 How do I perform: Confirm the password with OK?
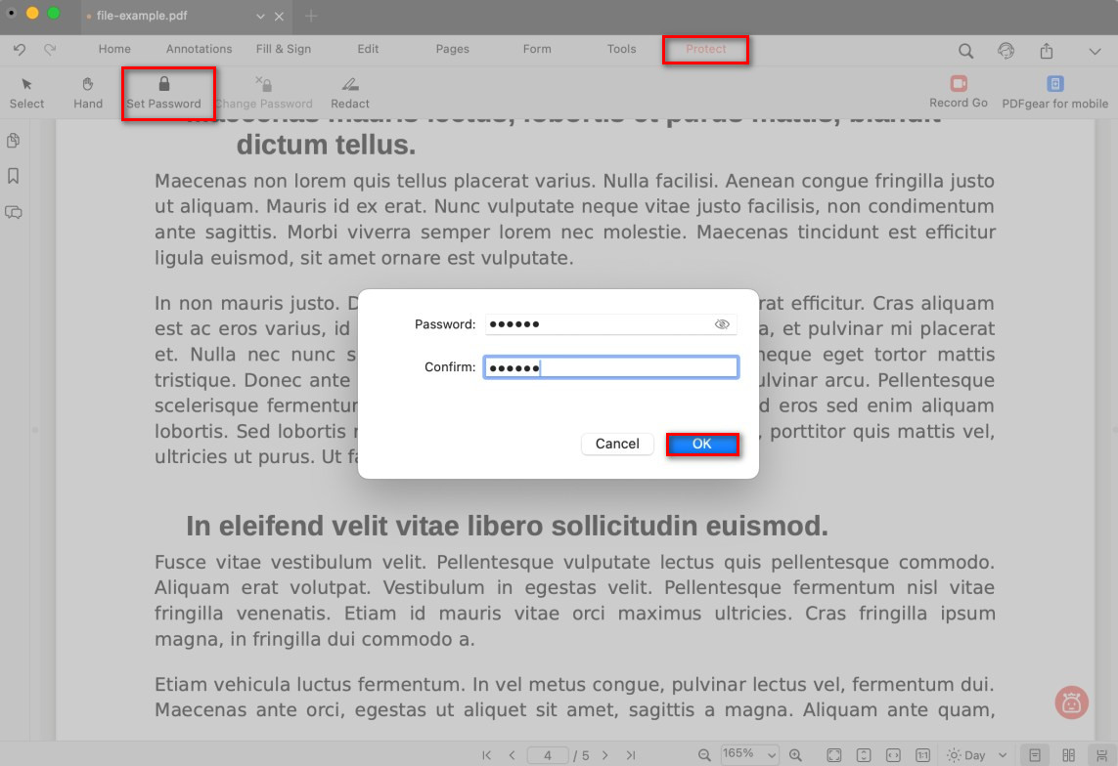click(x=702, y=445)
